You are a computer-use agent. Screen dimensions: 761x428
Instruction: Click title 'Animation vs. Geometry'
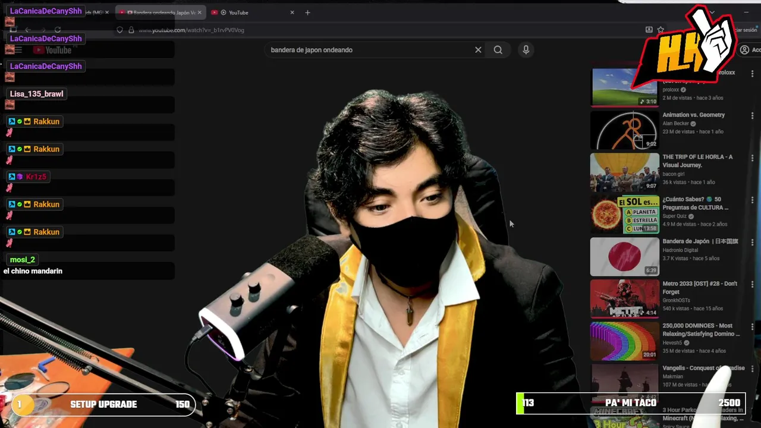694,115
